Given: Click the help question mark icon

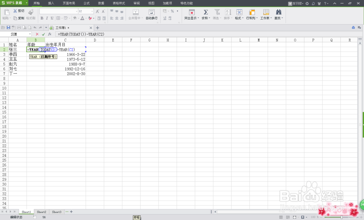Looking at the screenshot, I should click(x=325, y=3).
